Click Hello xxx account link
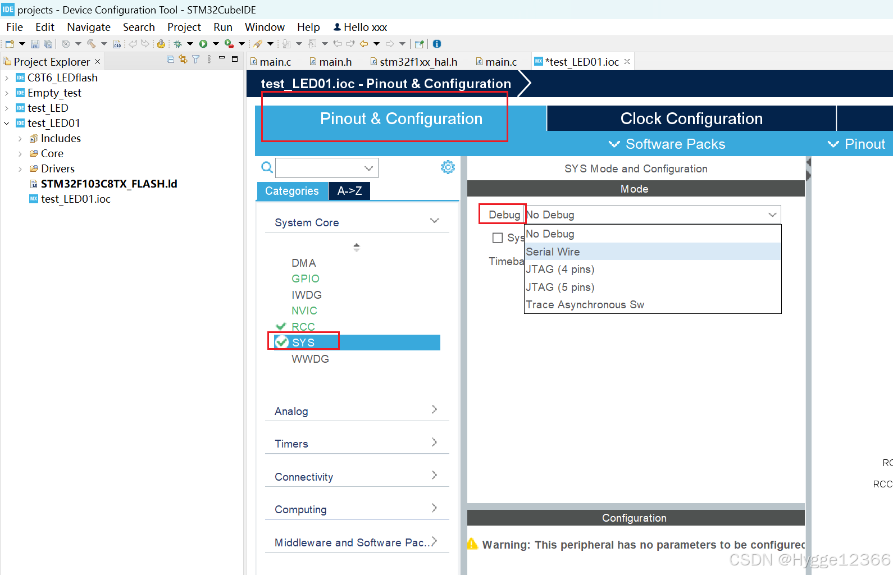 tap(360, 27)
